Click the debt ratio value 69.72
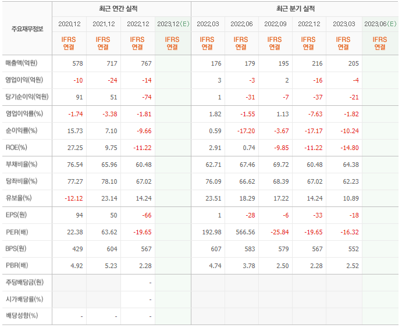This screenshot has height=328, width=402. tap(281, 165)
